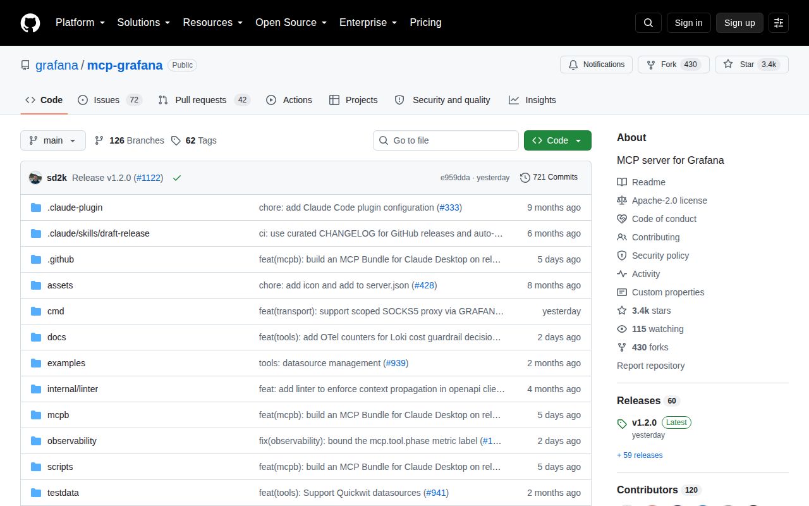Click the avatar of sd2k

[x=35, y=178]
